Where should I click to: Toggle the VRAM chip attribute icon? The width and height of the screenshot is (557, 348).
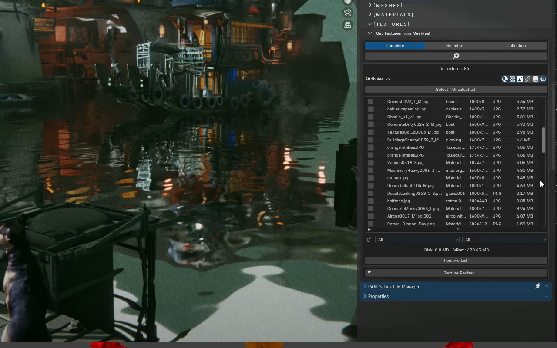(x=543, y=79)
